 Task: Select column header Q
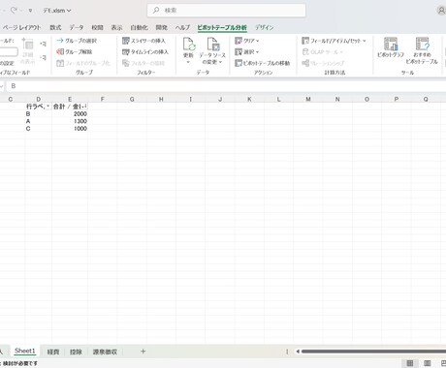426,99
